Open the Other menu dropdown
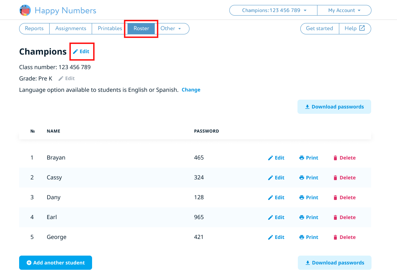Screen dimensions: 397x279 click(171, 28)
